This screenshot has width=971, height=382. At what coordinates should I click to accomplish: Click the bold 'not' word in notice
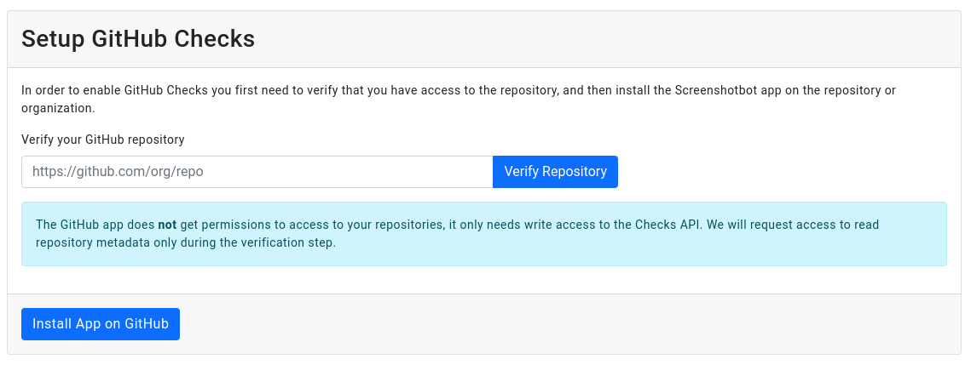pos(167,225)
